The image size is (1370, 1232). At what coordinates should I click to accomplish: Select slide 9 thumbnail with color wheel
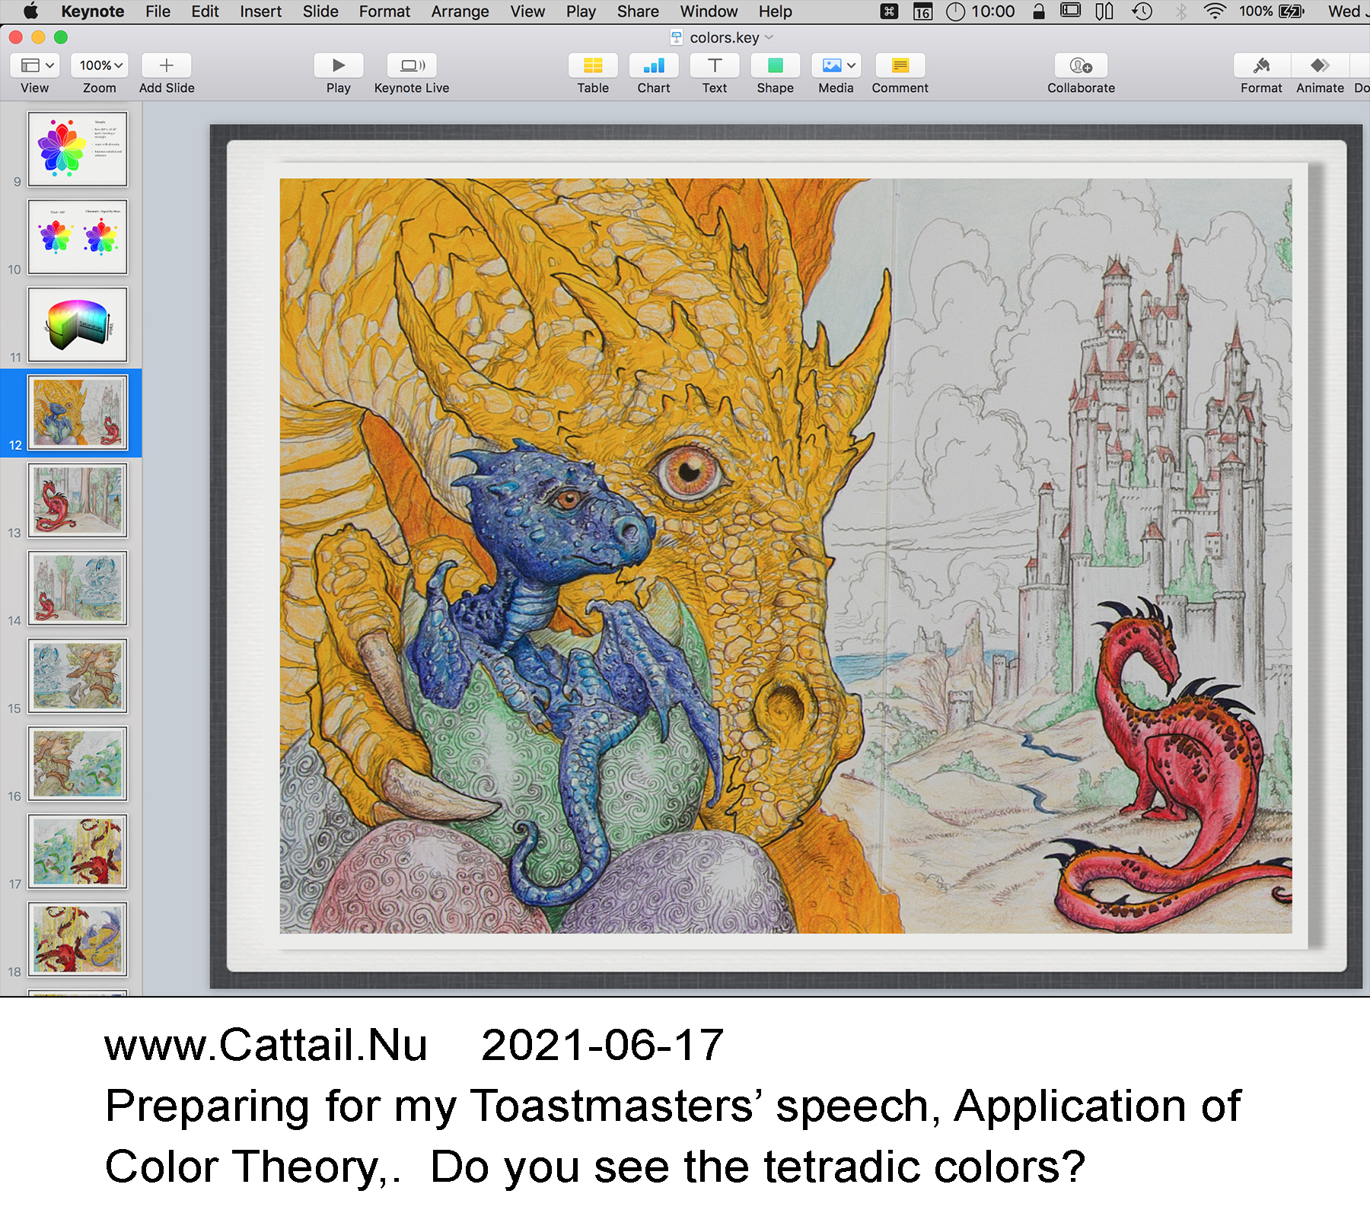tap(78, 149)
